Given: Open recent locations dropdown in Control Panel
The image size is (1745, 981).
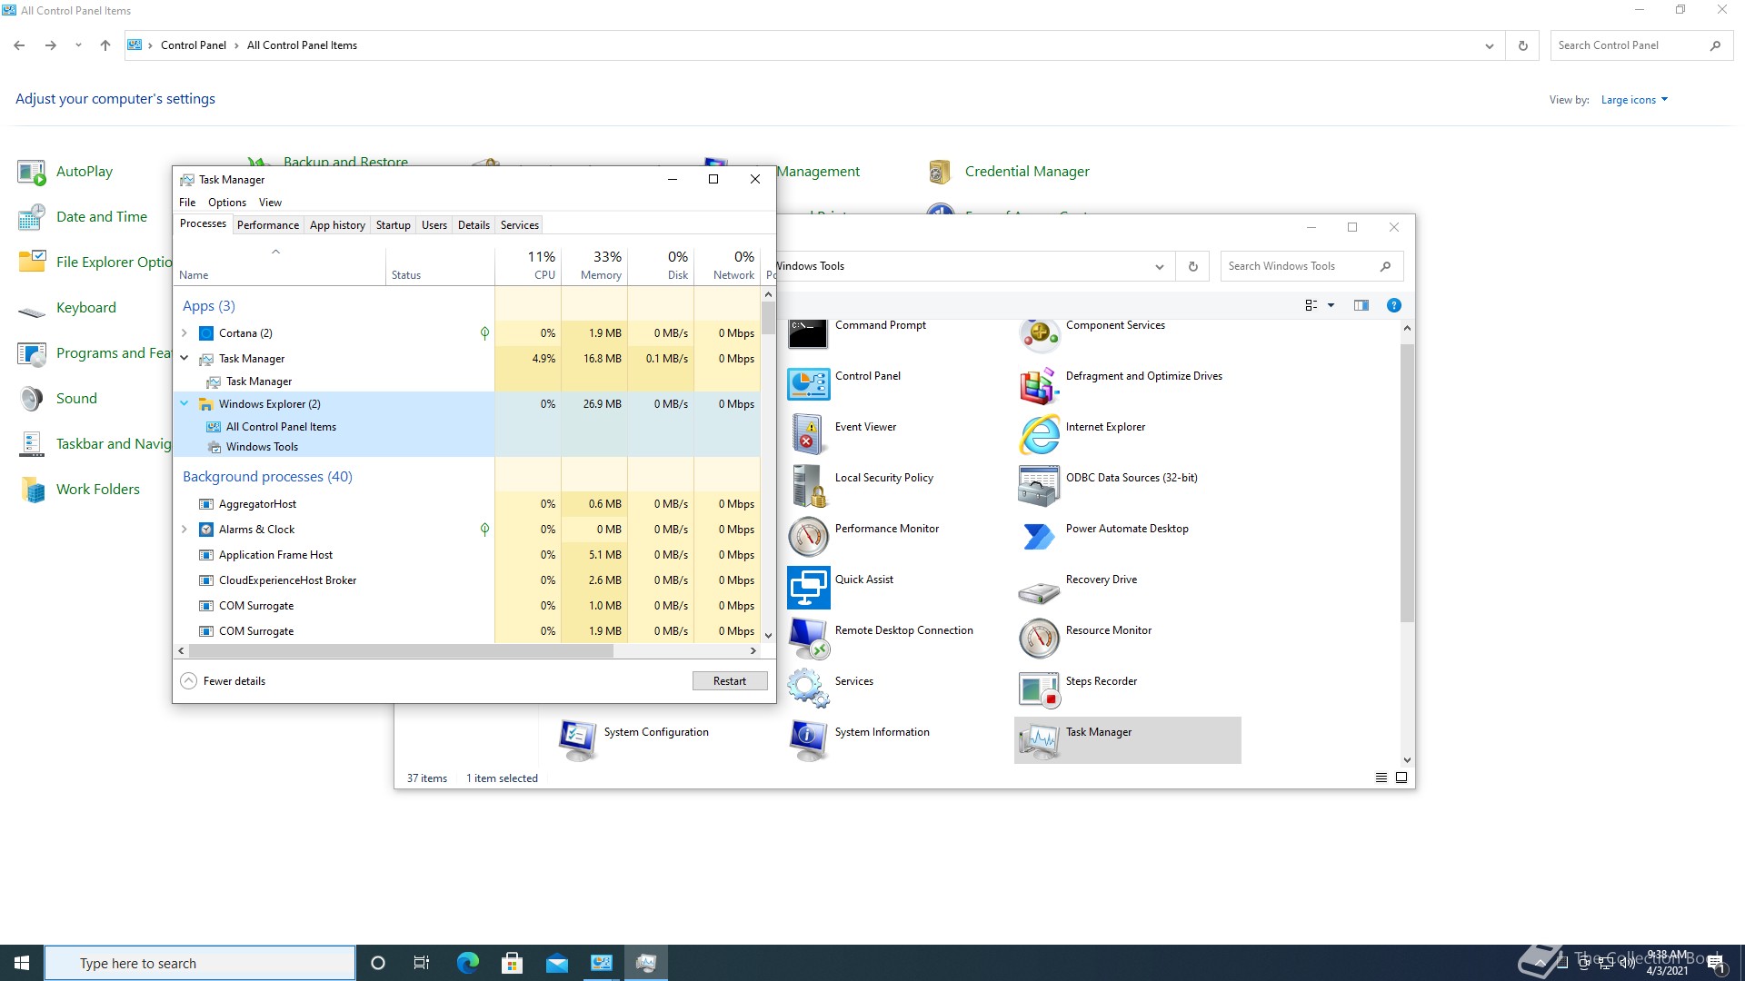Looking at the screenshot, I should (78, 45).
